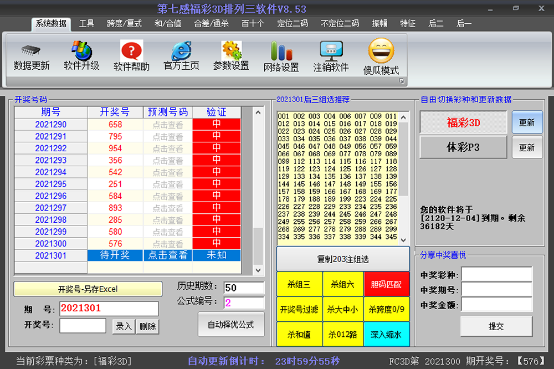Switch to 体彩P3 lottery type
The image size is (554, 369).
click(463, 147)
